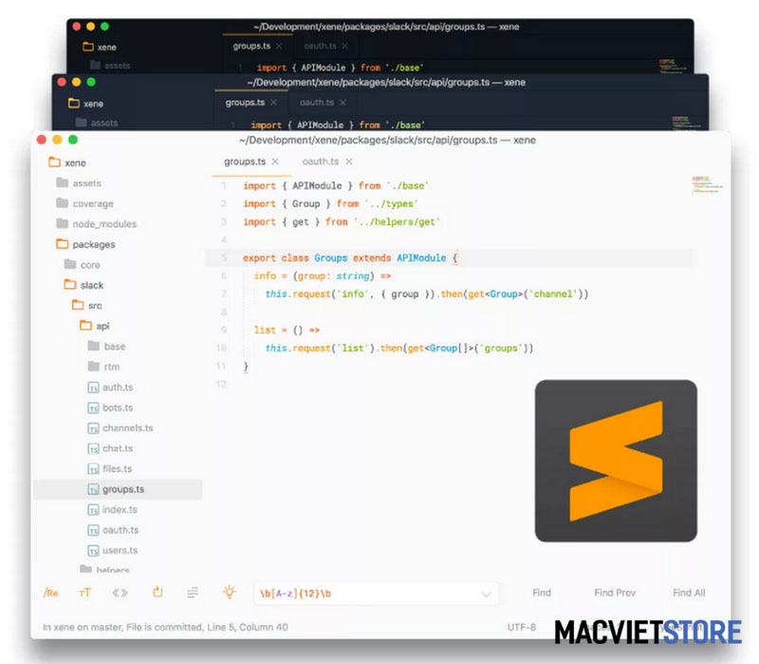Click the xene folder in middle dark window
Image resolution: width=759 pixels, height=664 pixels.
[85, 104]
